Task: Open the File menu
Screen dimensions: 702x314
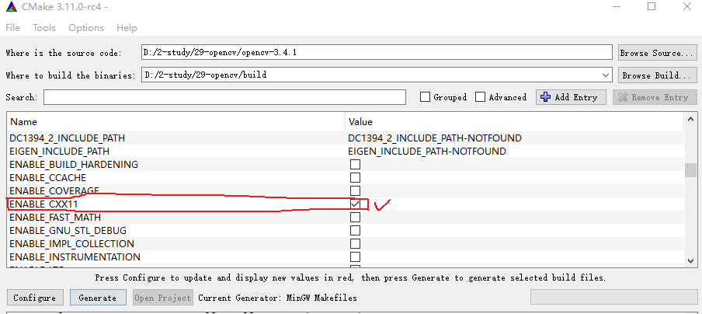Action: point(12,28)
